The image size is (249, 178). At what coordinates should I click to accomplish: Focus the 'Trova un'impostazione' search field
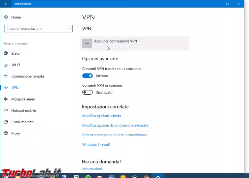pyautogui.click(x=38, y=29)
